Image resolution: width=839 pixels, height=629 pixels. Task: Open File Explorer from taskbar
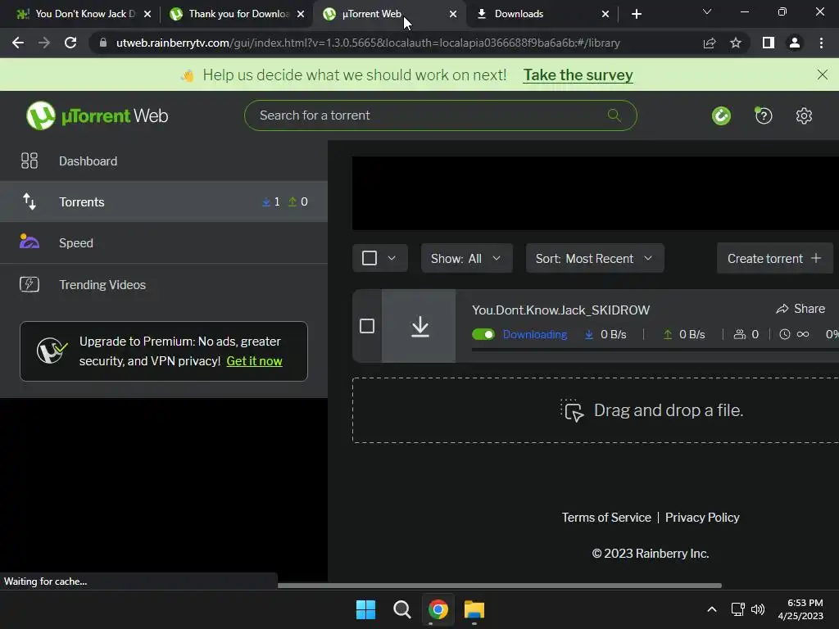coord(474,609)
